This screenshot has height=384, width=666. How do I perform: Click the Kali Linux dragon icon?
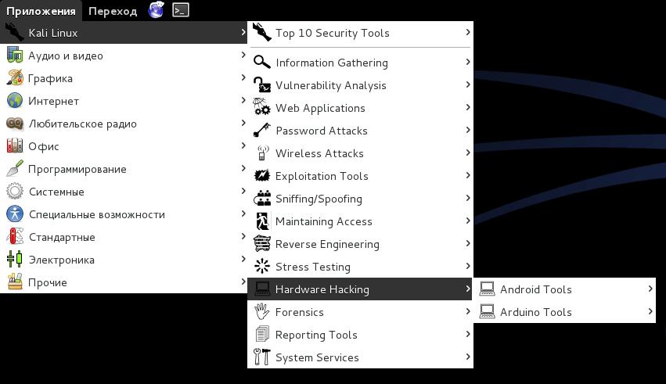15,33
